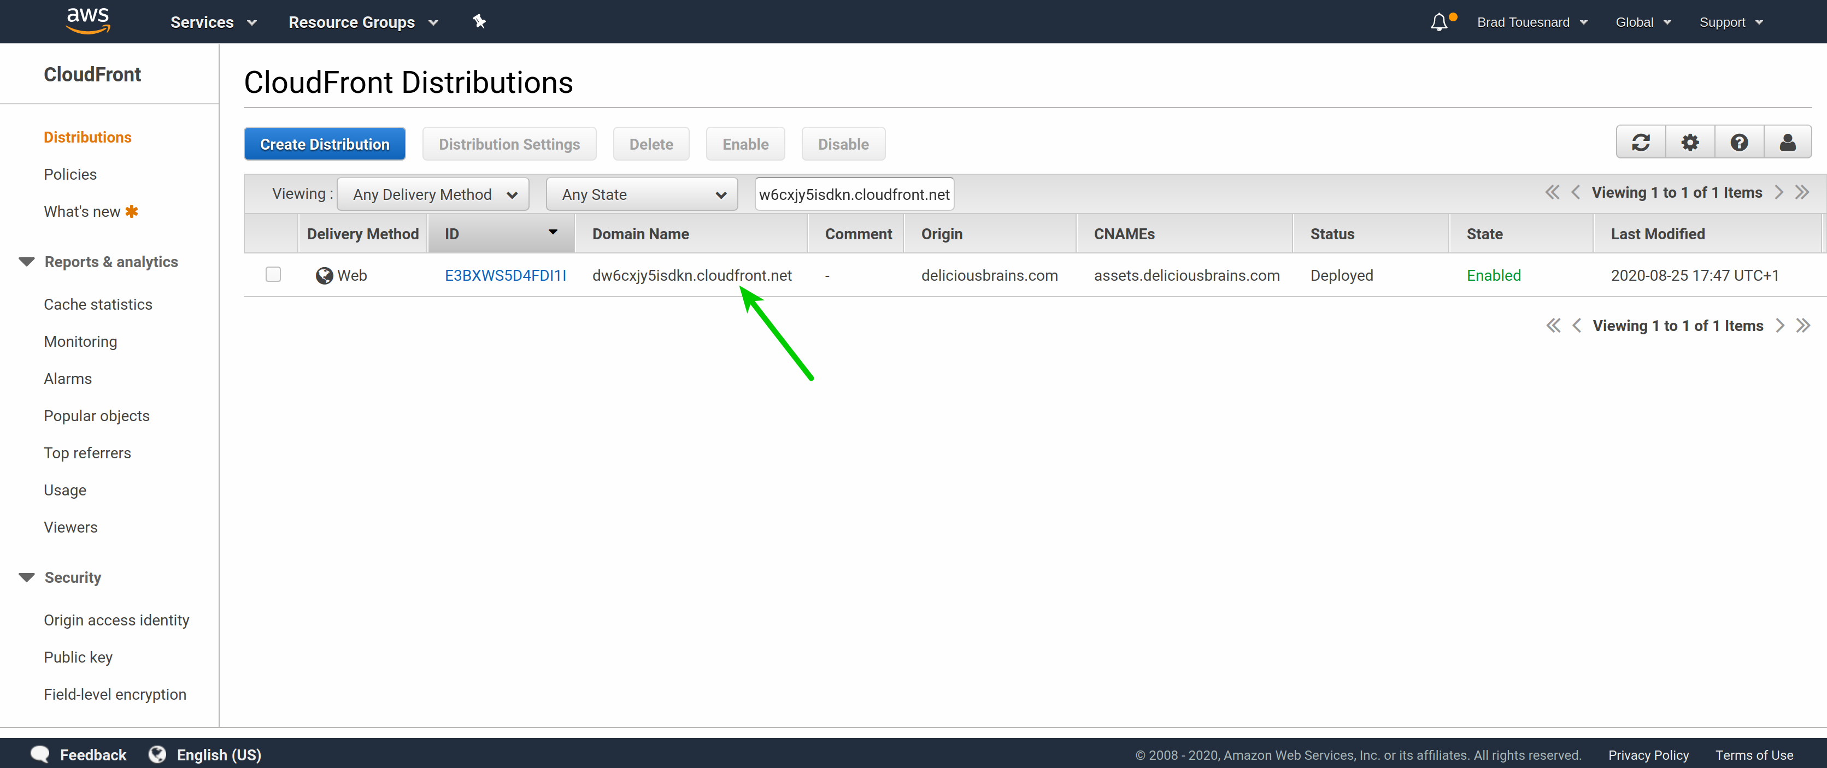Open Monitoring in the sidebar
Screen dimensions: 1827x768
point(80,341)
